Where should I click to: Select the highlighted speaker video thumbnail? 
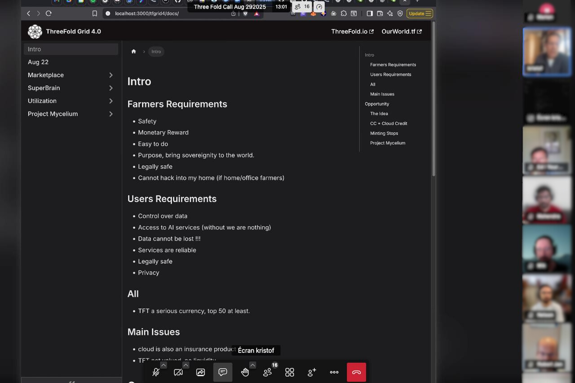click(x=547, y=52)
